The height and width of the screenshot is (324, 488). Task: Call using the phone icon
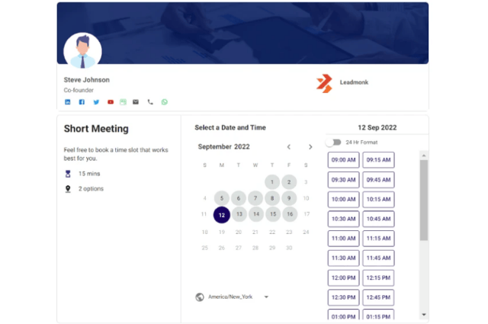coord(150,102)
